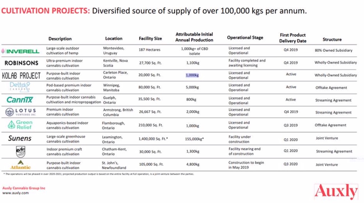This screenshot has height=203, width=364.
Task: Click the Inverell logo
Action: [20, 51]
